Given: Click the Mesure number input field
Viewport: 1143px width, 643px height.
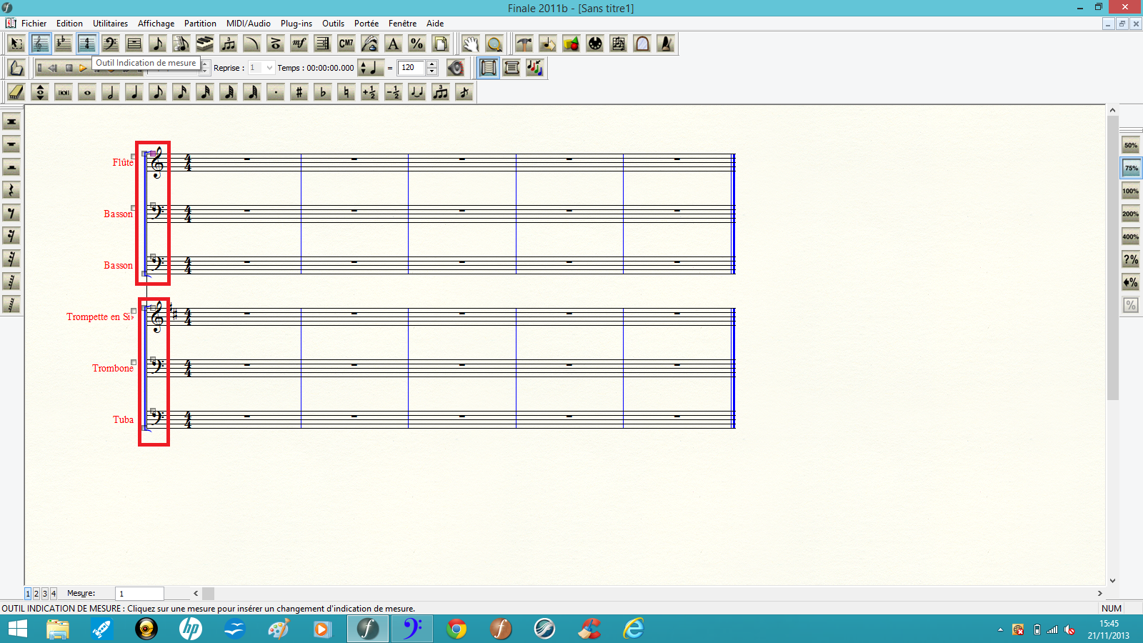Looking at the screenshot, I should (140, 594).
